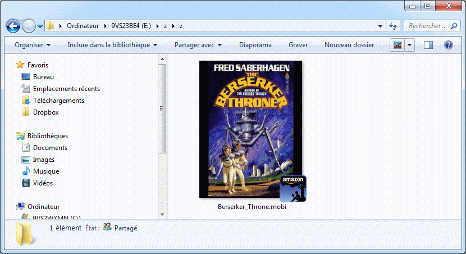The height and width of the screenshot is (254, 466).
Task: Select the Berserker_Throne.mobi file name
Action: 252,207
